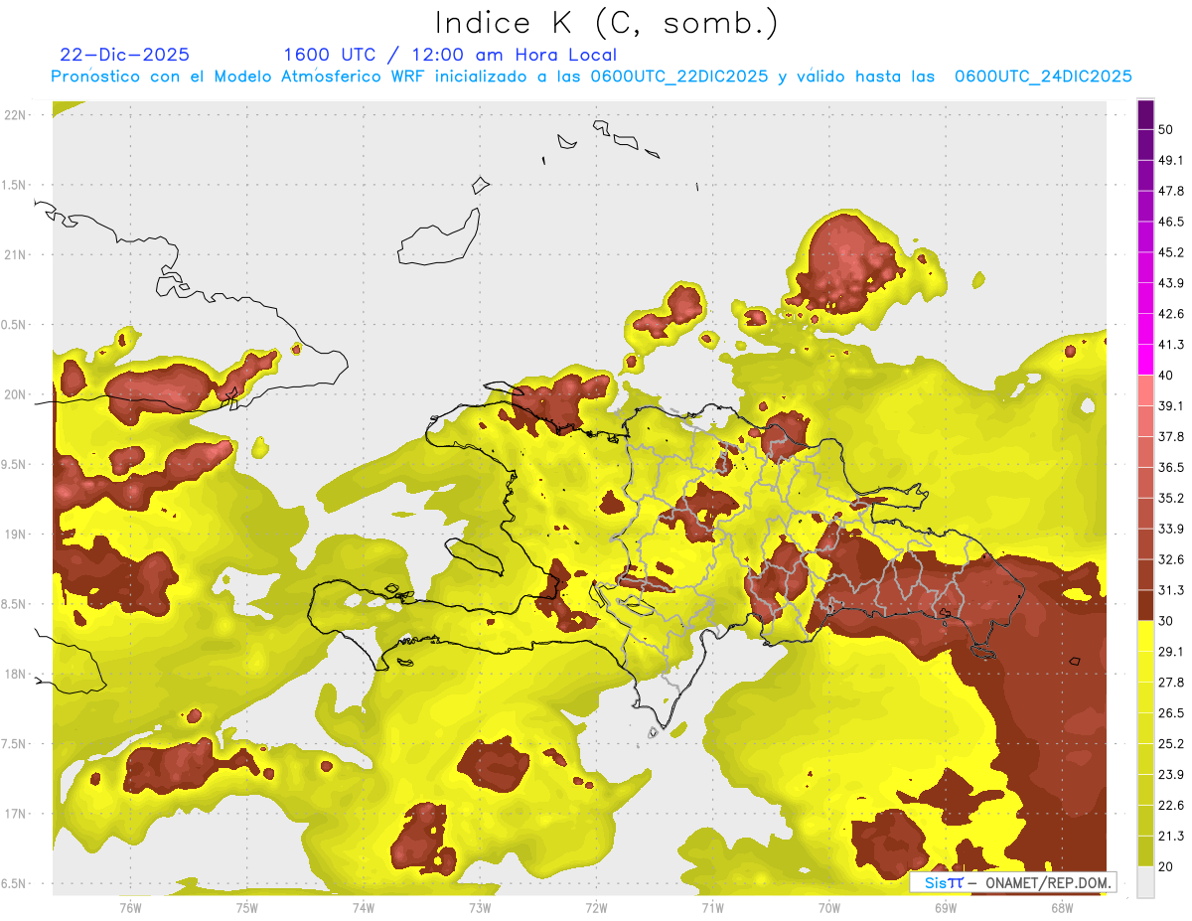Click the 18N latitude label
1192x921 pixels.
16,674
